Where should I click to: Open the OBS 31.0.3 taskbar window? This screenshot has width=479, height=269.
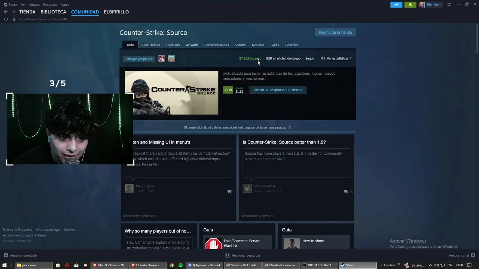pyautogui.click(x=319, y=265)
